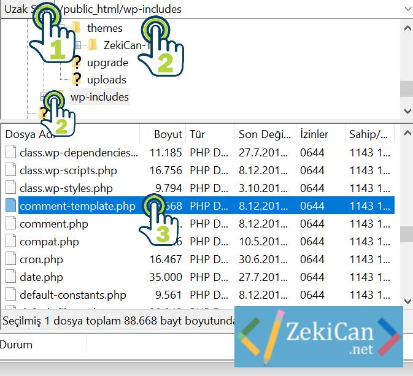Sort by the İzinler column header

[x=314, y=134]
